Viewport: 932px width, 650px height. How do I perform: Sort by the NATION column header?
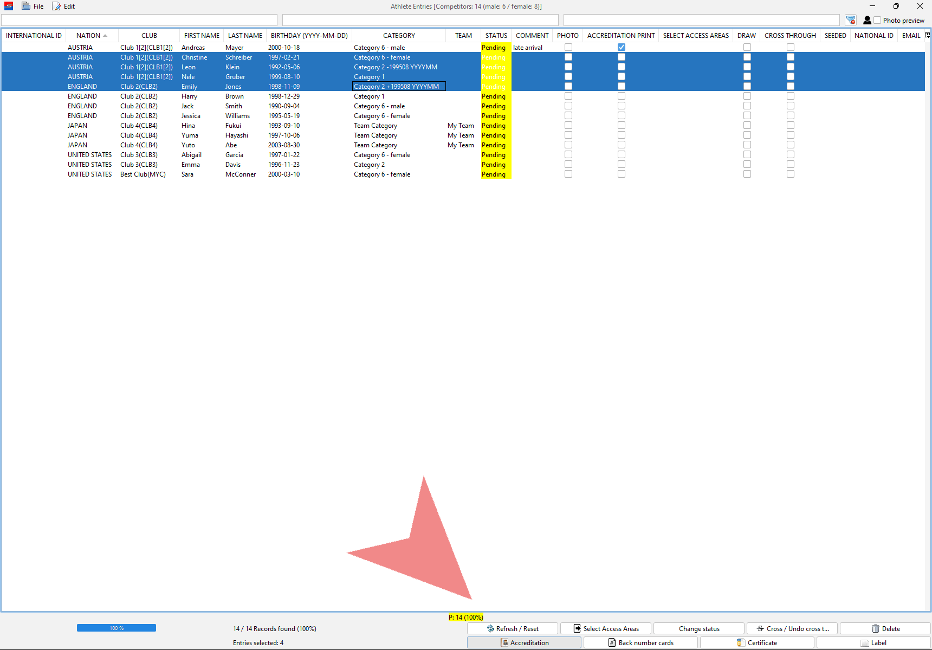(88, 36)
